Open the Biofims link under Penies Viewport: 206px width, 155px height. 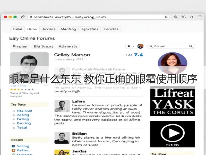[23, 150]
